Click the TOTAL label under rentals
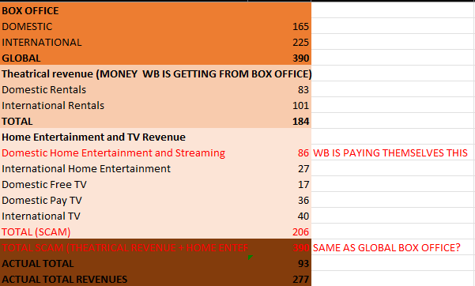This screenshot has width=475, height=286. tap(17, 122)
